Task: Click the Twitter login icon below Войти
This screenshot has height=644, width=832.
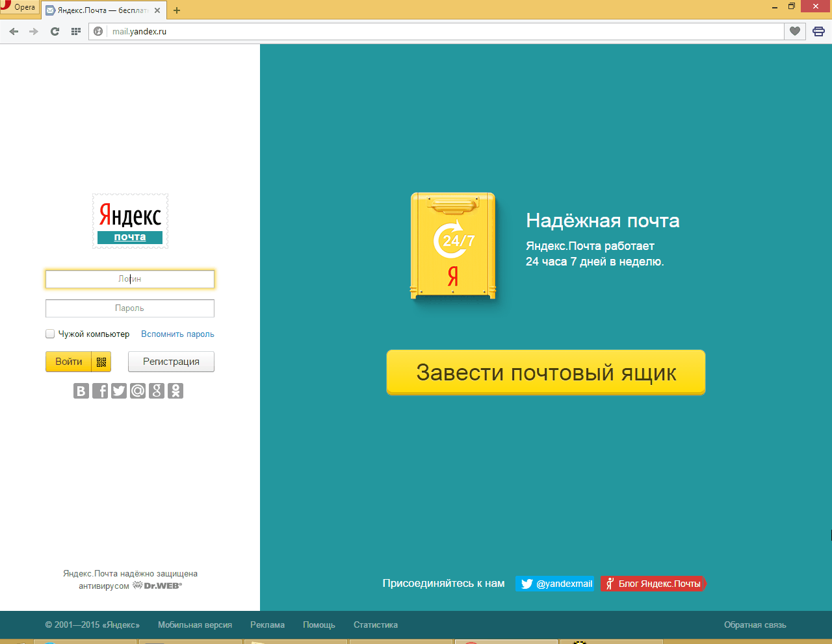Action: (x=118, y=391)
